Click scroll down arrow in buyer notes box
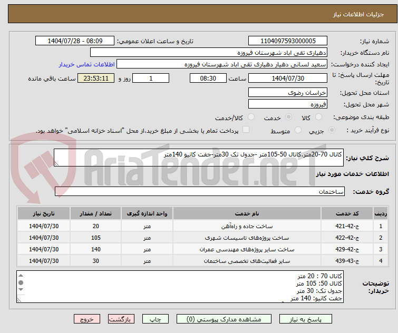398x333 pixels. click(21, 289)
